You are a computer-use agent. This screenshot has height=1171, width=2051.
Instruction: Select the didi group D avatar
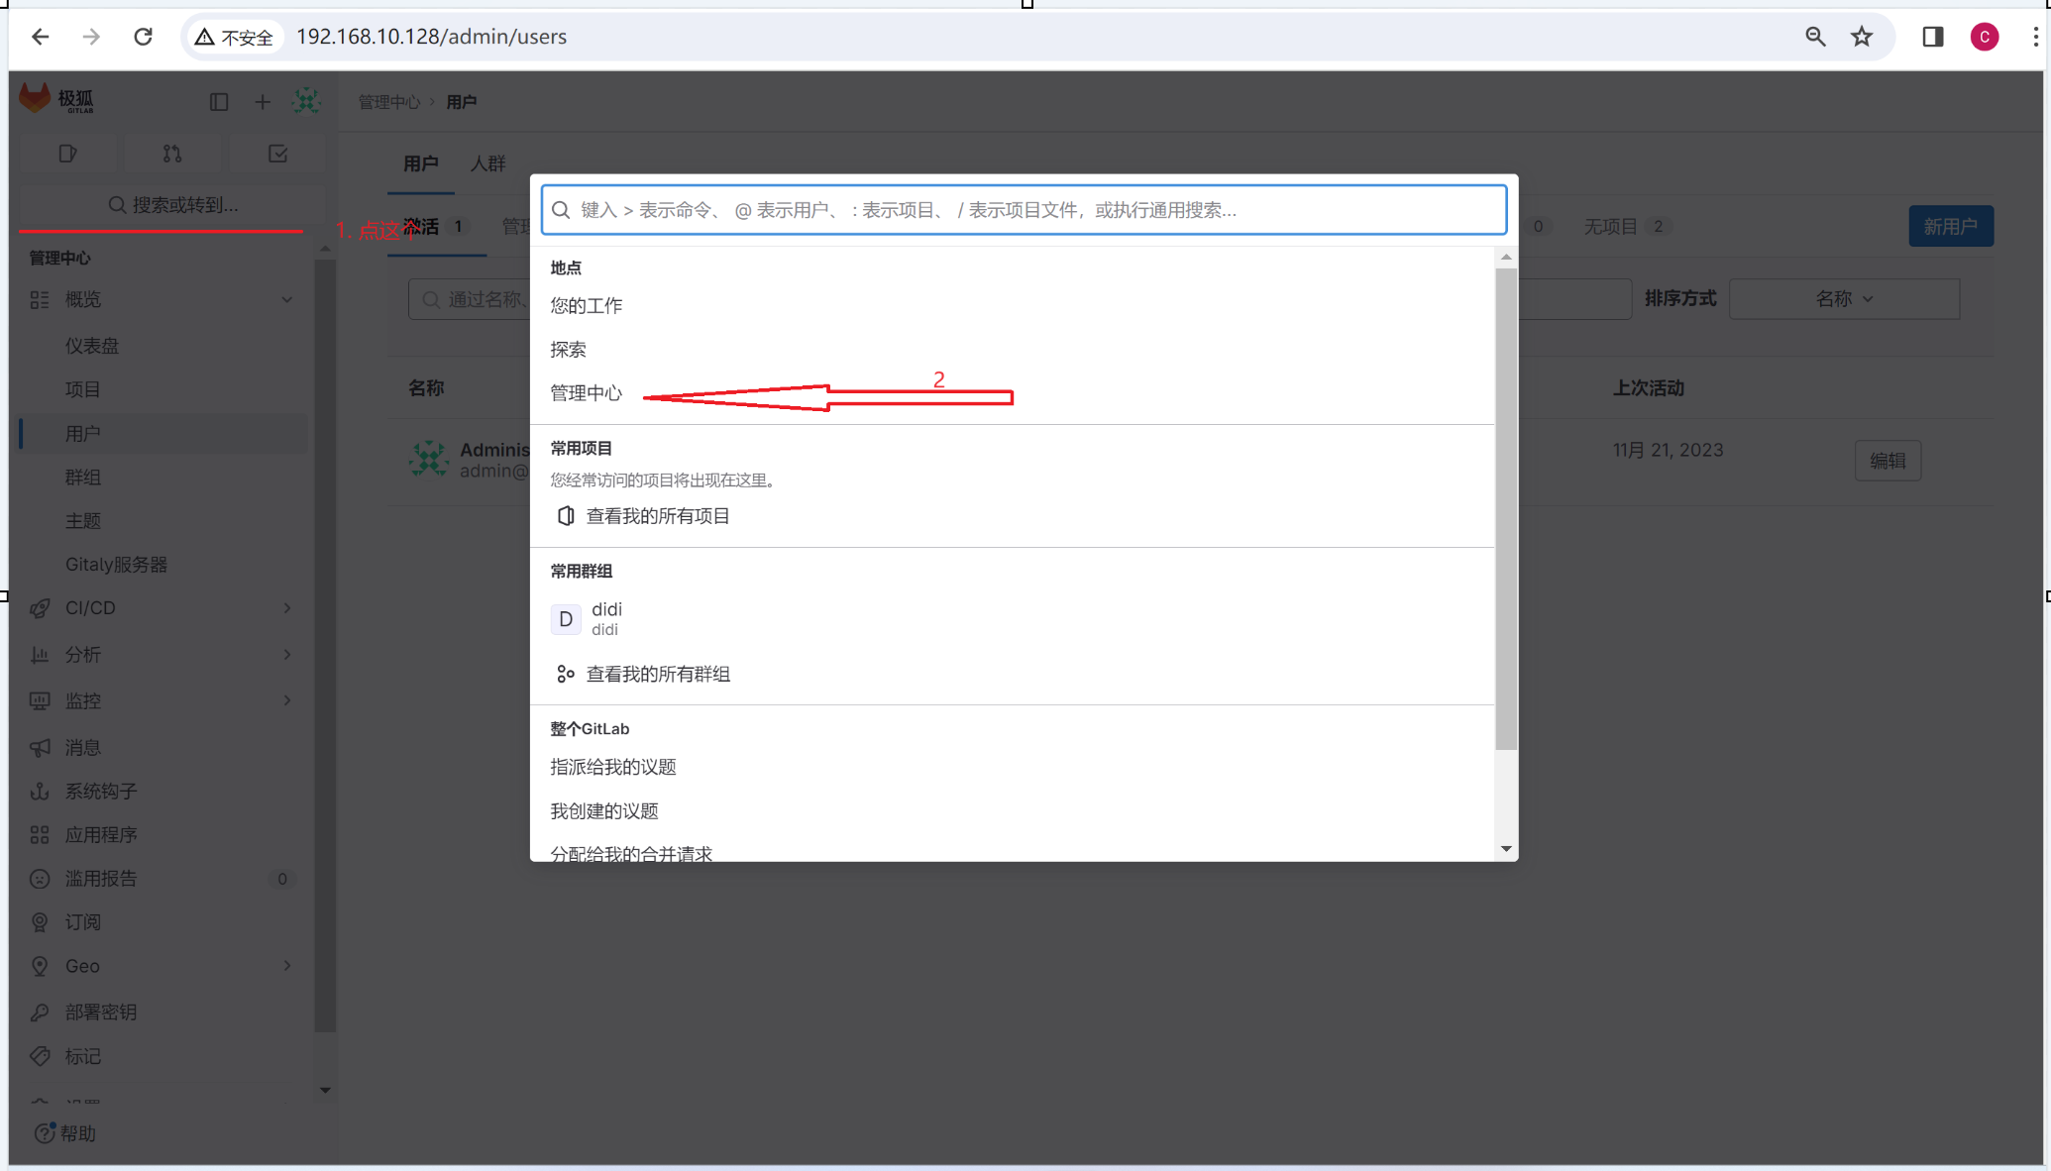[x=566, y=619]
